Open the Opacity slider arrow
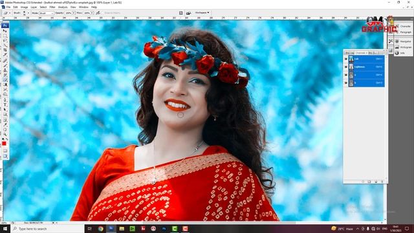The width and height of the screenshot is (414, 233). (74, 13)
